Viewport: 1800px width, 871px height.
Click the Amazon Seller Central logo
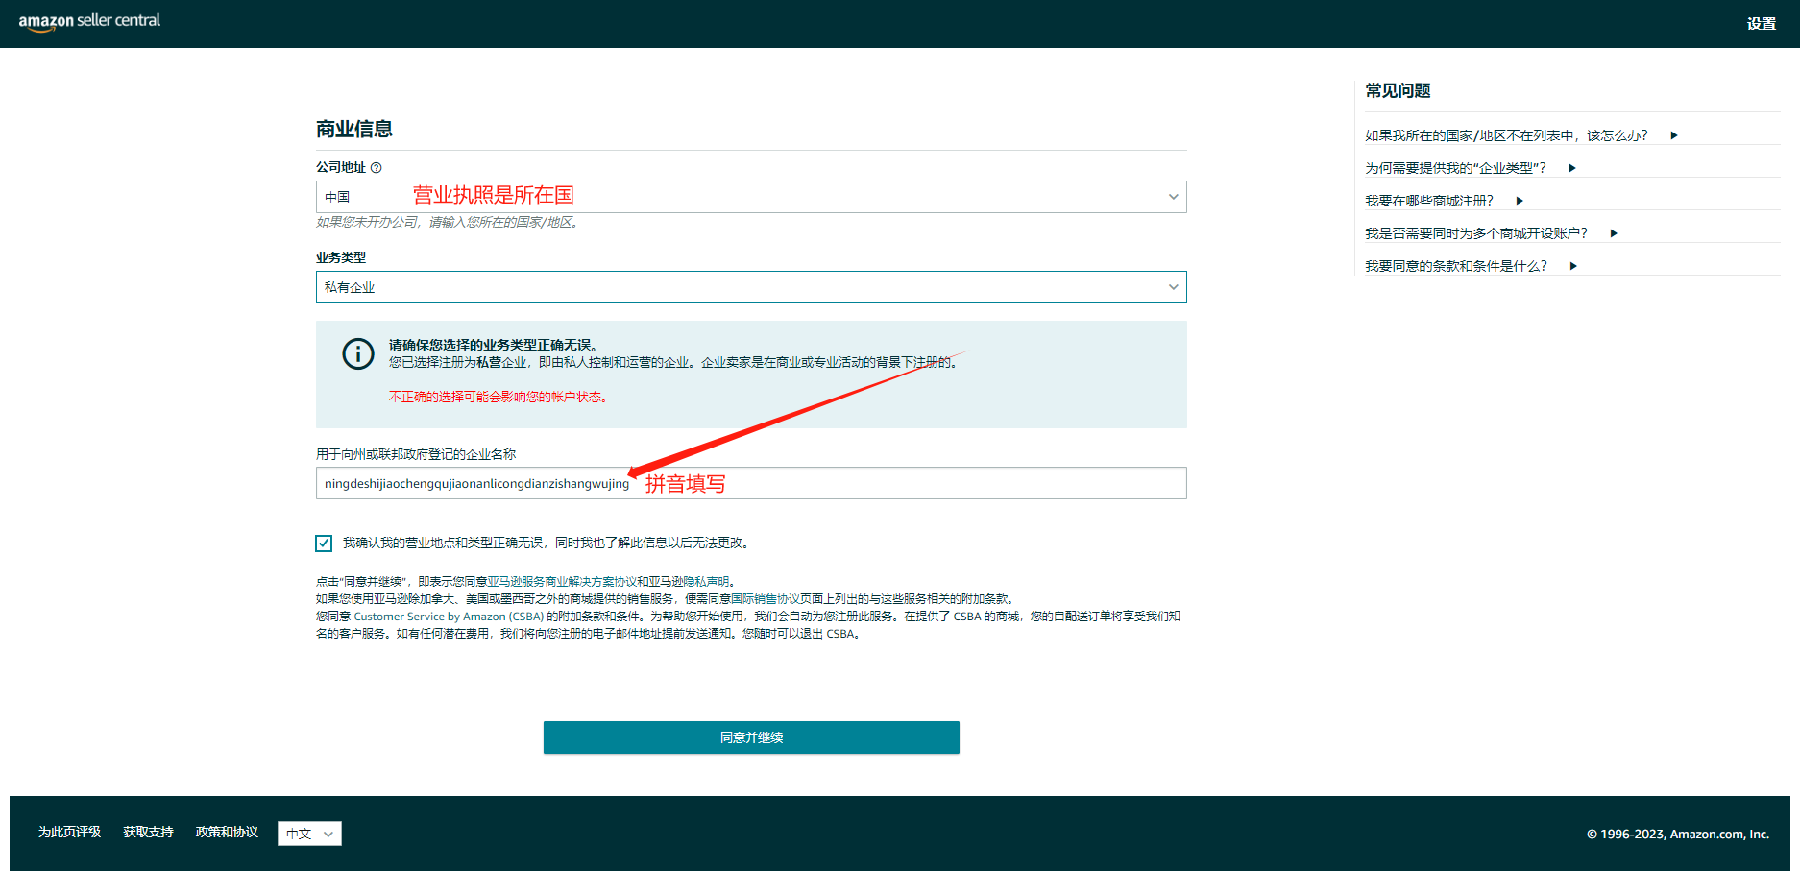click(89, 21)
